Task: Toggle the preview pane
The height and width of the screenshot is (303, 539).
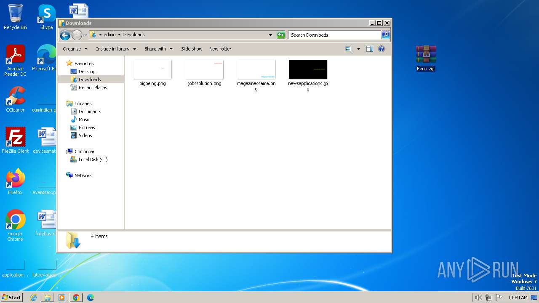Action: [x=370, y=49]
